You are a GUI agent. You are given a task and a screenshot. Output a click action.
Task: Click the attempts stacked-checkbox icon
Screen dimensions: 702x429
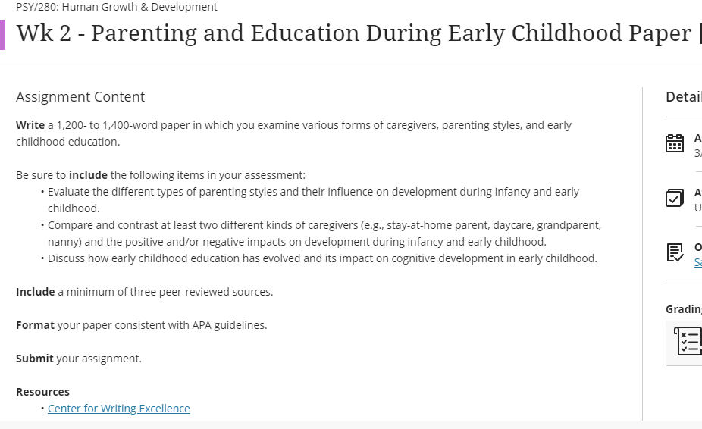point(674,198)
